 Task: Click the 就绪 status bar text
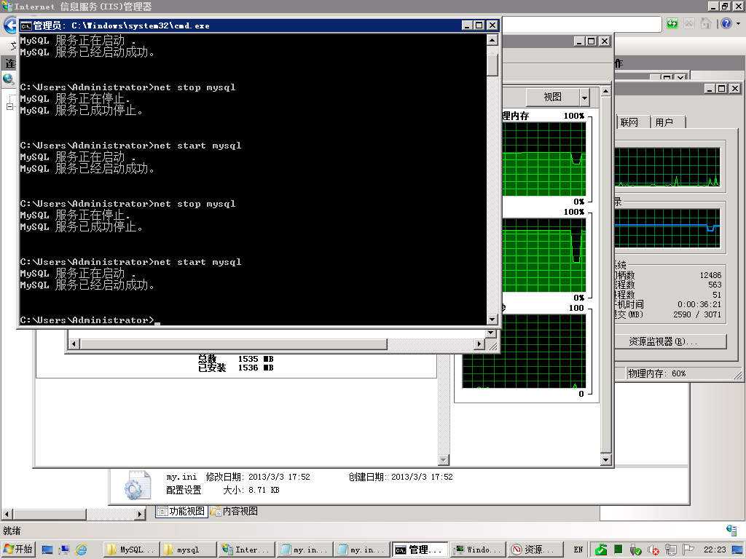point(12,531)
